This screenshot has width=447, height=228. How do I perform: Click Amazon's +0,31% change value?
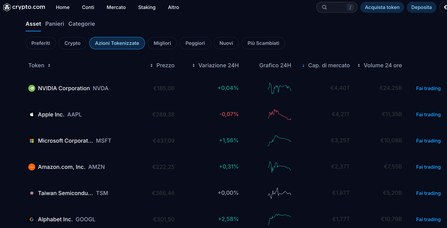pyautogui.click(x=229, y=167)
